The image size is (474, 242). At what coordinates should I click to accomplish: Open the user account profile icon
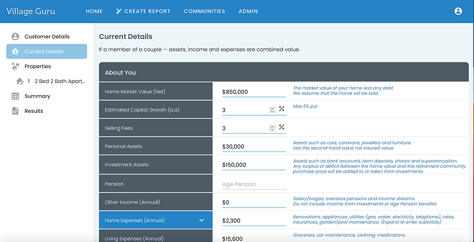point(458,11)
